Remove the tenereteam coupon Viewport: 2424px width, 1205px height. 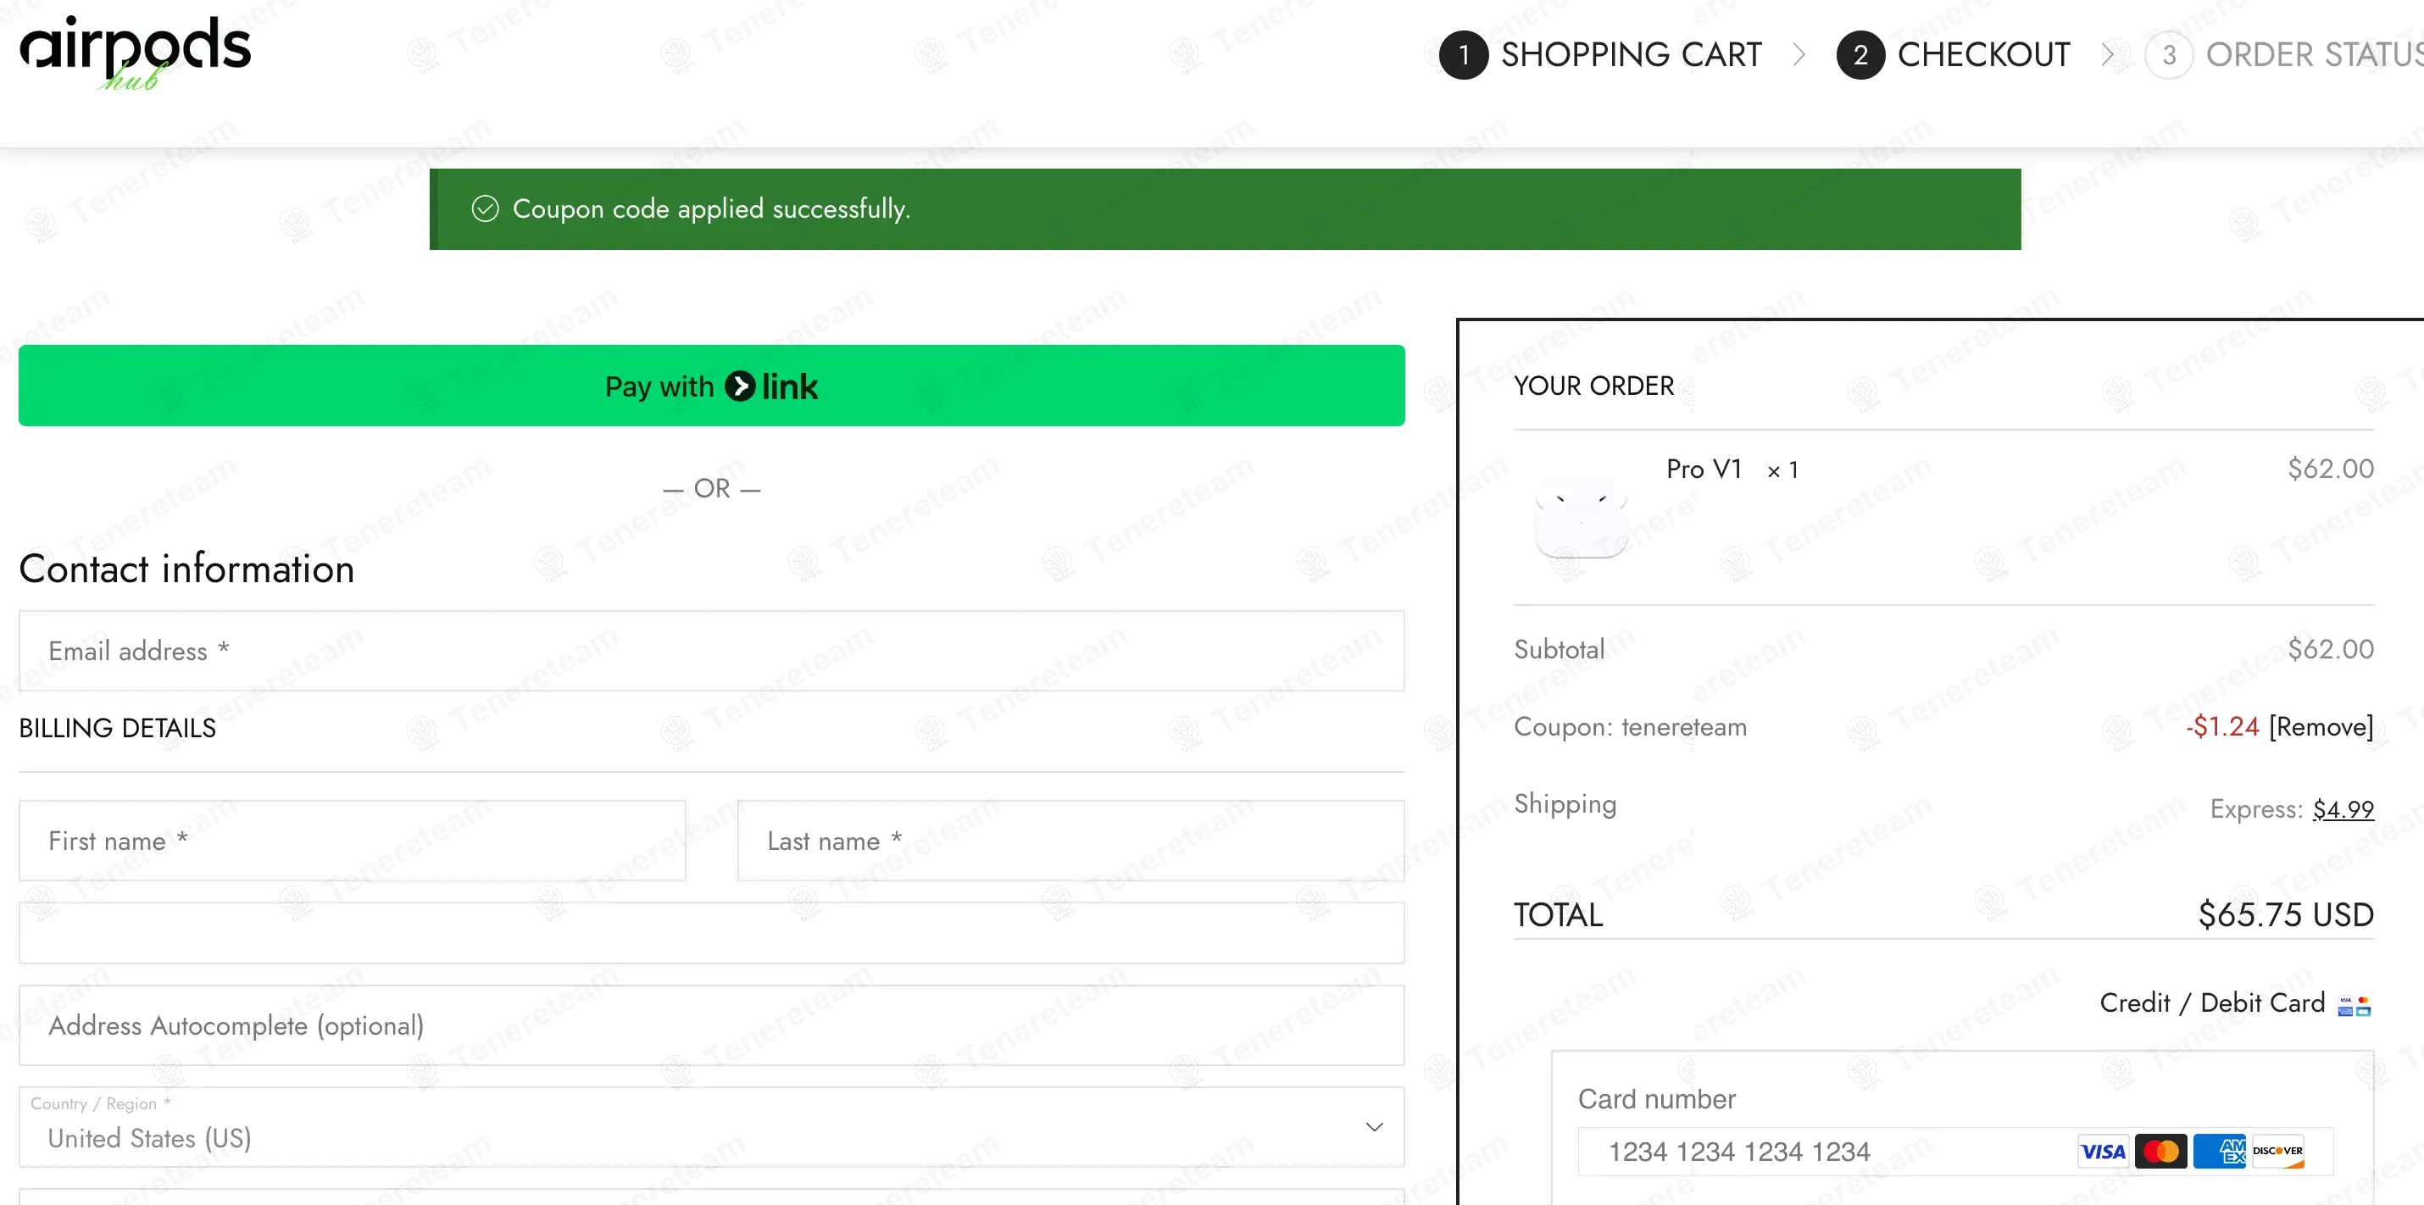[2321, 727]
